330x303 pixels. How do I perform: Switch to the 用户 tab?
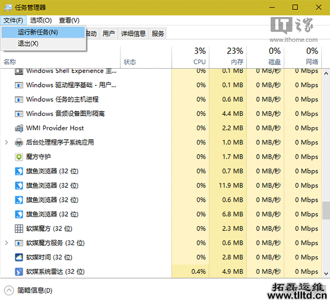click(108, 34)
